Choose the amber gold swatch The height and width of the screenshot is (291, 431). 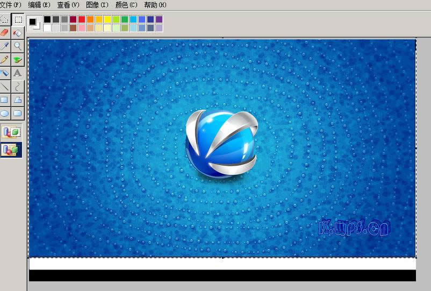(x=99, y=19)
